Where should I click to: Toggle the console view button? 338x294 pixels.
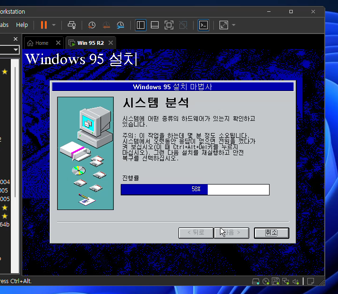click(x=203, y=25)
